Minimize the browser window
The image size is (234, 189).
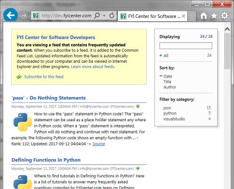[x=197, y=4]
